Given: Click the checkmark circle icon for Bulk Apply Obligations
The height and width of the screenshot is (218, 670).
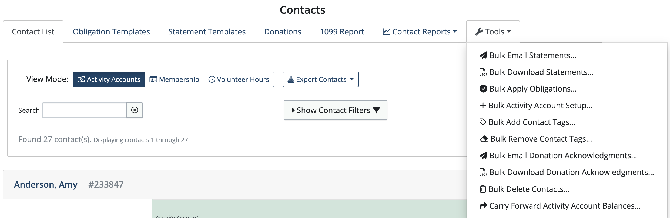Looking at the screenshot, I should click(483, 89).
